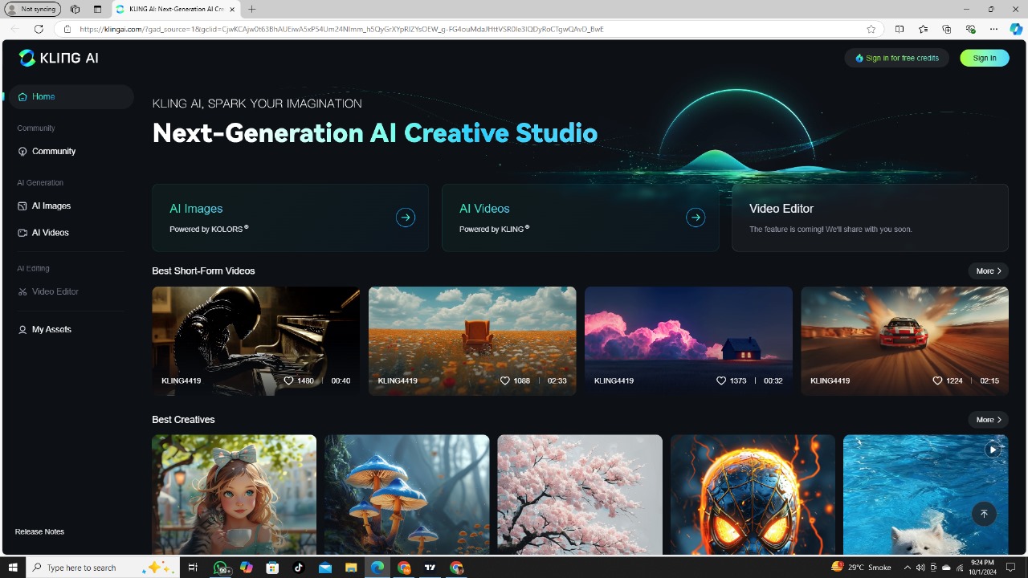
Task: Open browser essentials heart icon
Action: 970,29
